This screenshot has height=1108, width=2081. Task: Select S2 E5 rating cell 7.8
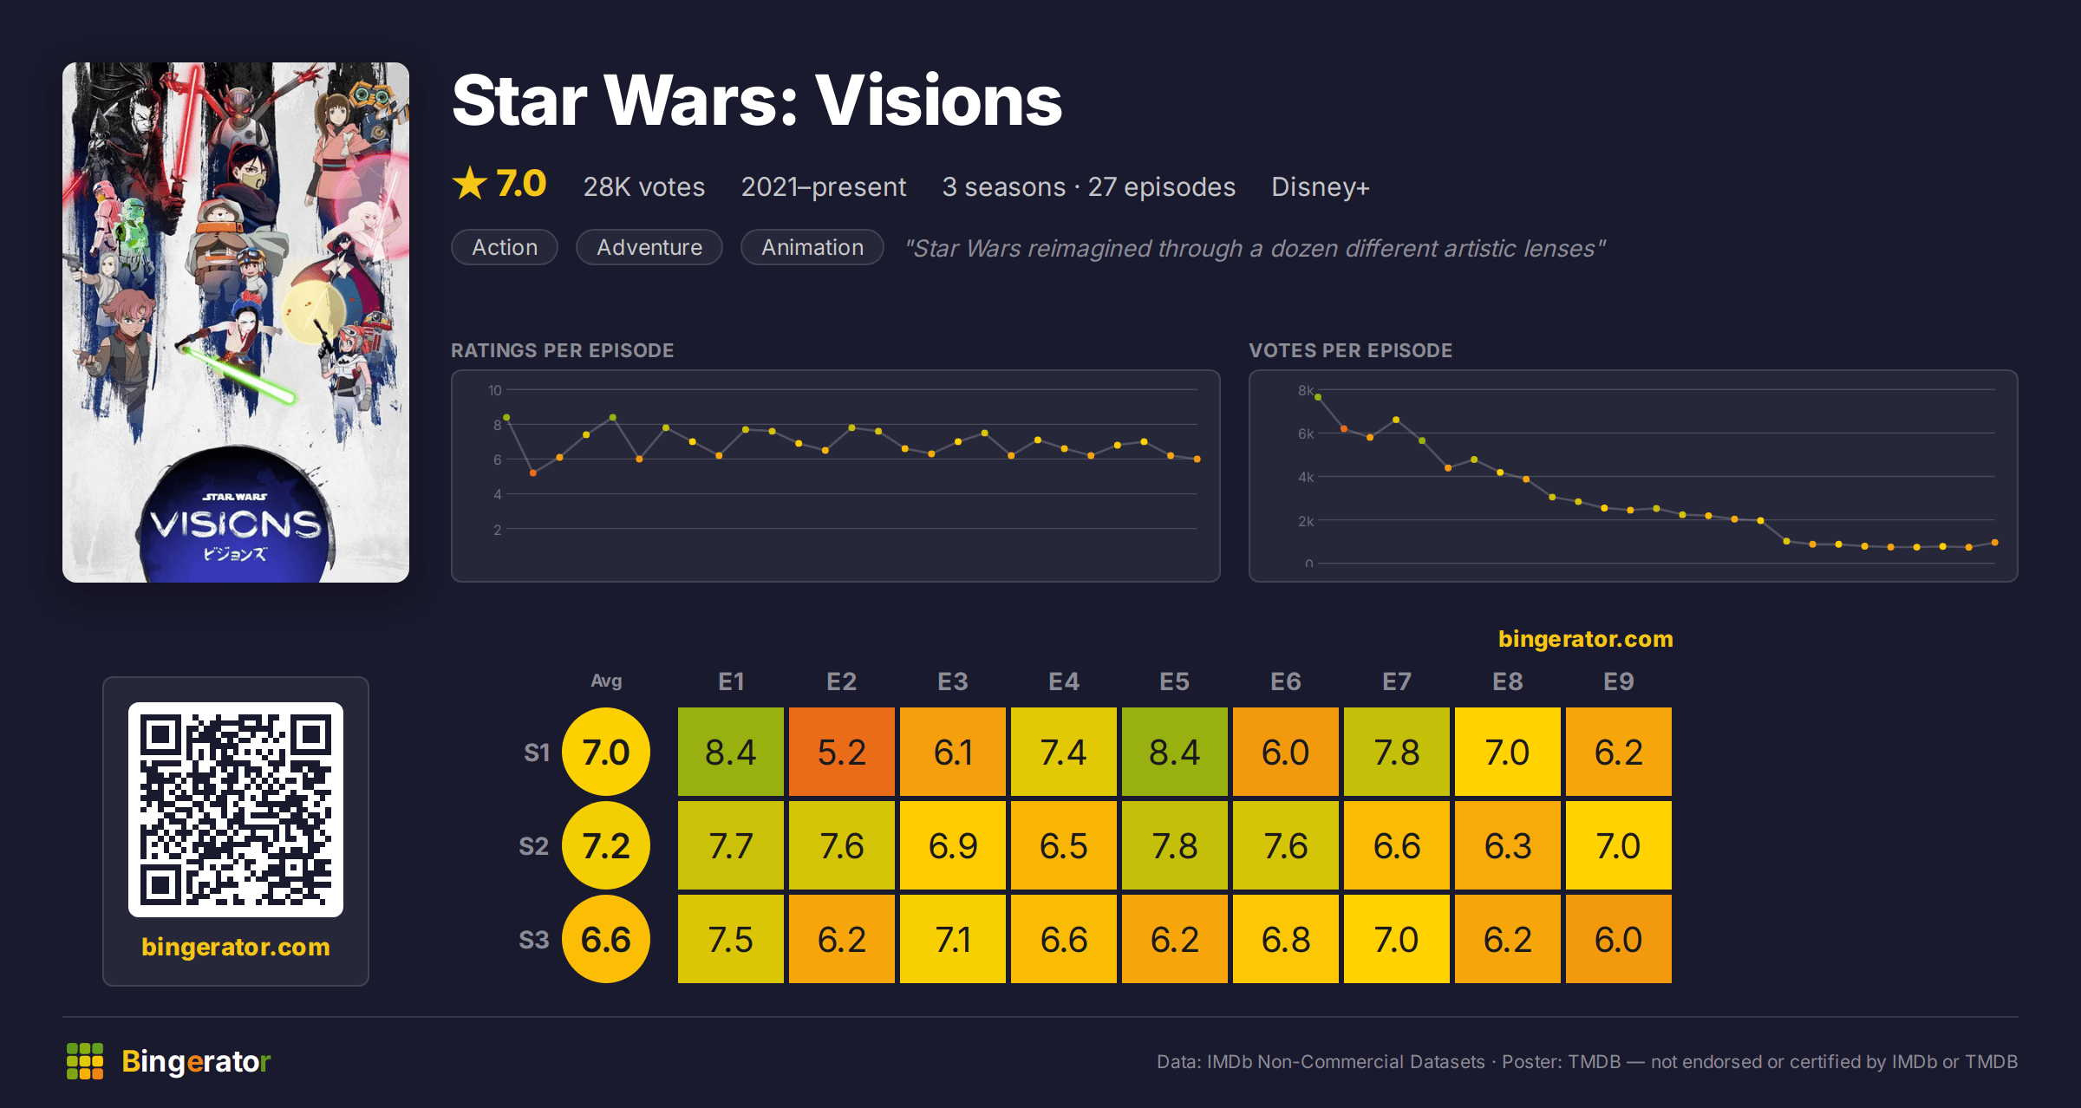(1175, 845)
